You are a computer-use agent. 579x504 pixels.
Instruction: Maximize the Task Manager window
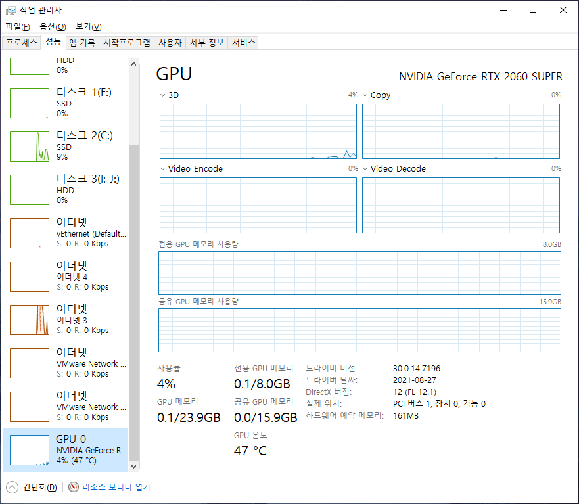tap(533, 10)
